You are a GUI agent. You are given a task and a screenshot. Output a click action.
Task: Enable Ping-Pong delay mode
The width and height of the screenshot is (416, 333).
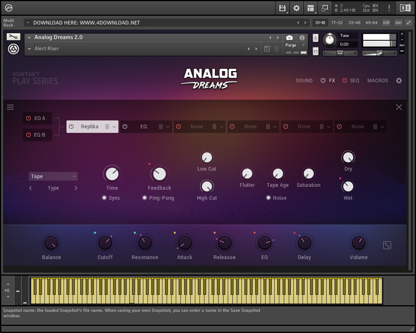pyautogui.click(x=145, y=198)
